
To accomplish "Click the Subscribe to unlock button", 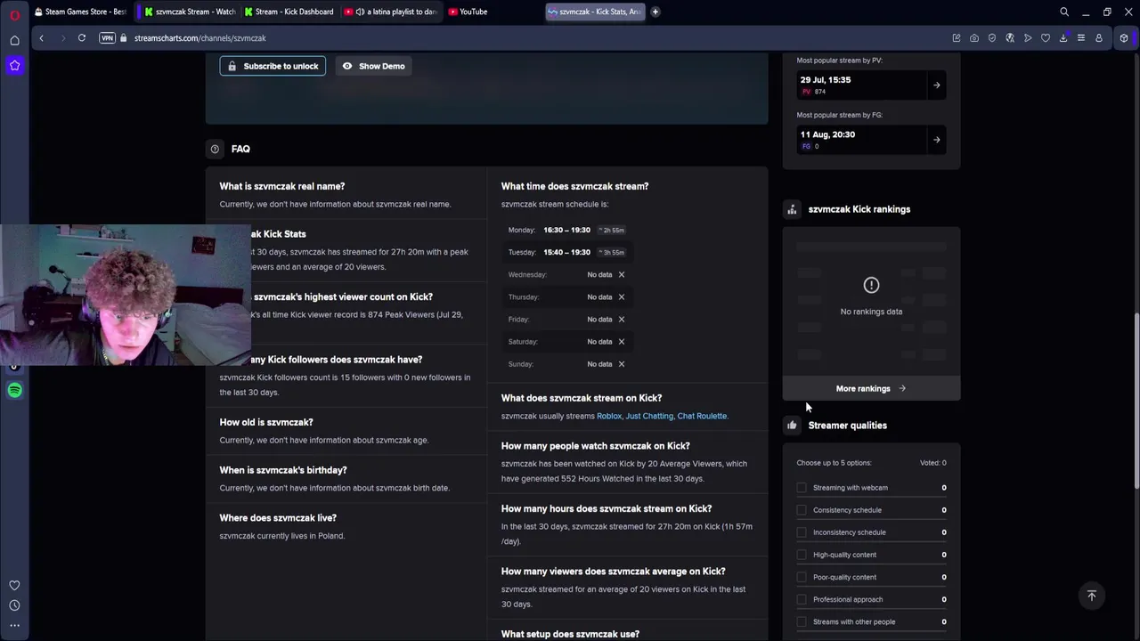I will 273,66.
